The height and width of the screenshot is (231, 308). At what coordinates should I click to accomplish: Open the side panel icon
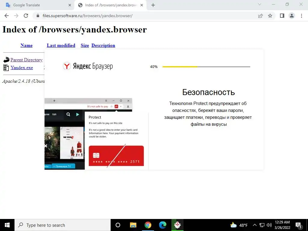pyautogui.click(x=282, y=16)
